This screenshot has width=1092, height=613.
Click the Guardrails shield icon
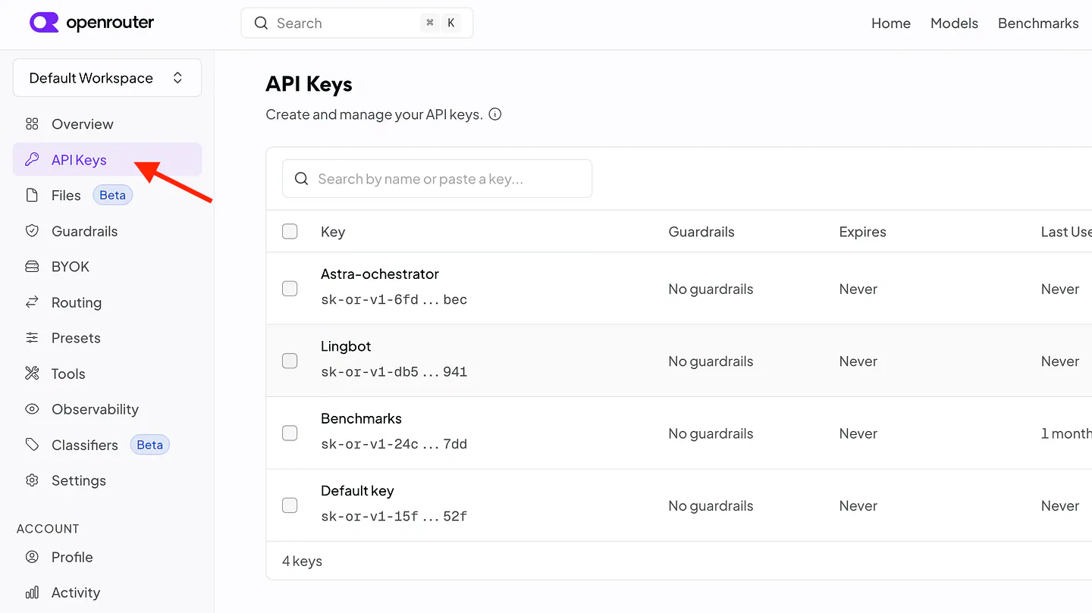[x=32, y=231]
